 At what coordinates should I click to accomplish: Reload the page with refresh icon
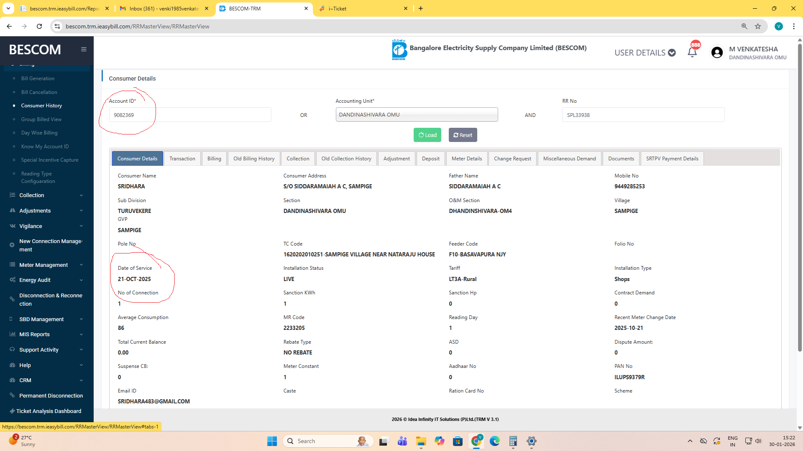pyautogui.click(x=39, y=26)
